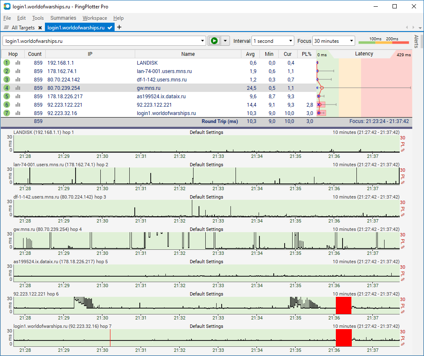This screenshot has height=356, width=424.
Task: Open the Edit menu
Action: (x=21, y=18)
